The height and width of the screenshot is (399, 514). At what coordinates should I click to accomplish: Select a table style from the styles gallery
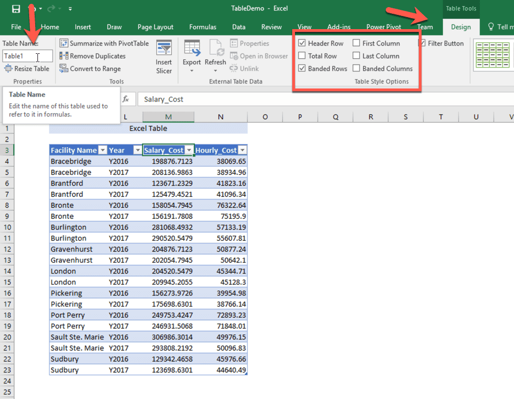pyautogui.click(x=491, y=55)
